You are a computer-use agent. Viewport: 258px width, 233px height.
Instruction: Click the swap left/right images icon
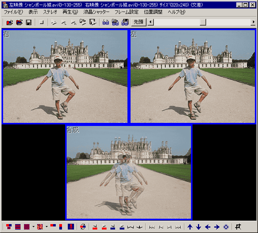pyautogui.click(x=83, y=227)
